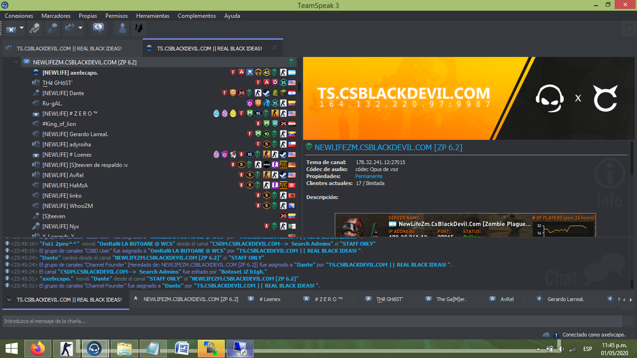The image size is (637, 358).
Task: Select user Ru-gAL.
Action: tap(52, 103)
